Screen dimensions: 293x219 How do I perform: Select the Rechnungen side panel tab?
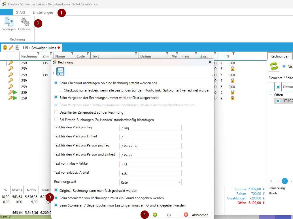point(280,56)
